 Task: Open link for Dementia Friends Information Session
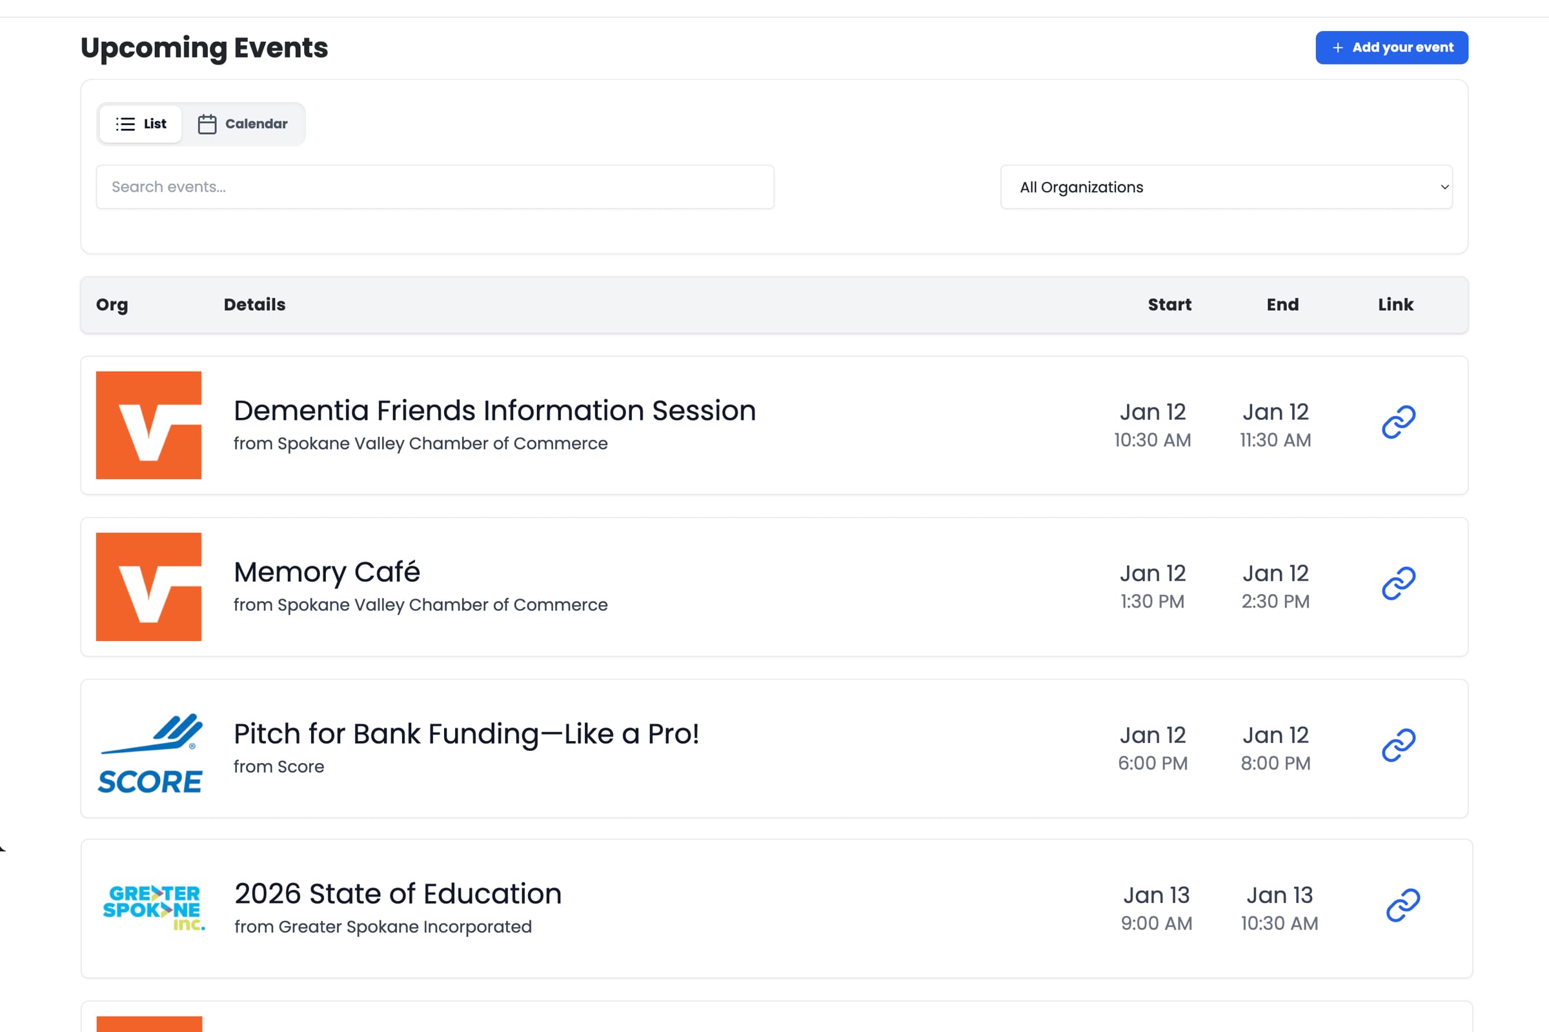[1398, 422]
